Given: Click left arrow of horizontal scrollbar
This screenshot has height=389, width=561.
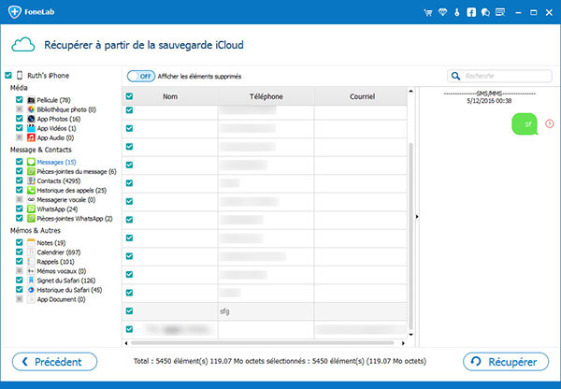Looking at the screenshot, I should (126, 343).
